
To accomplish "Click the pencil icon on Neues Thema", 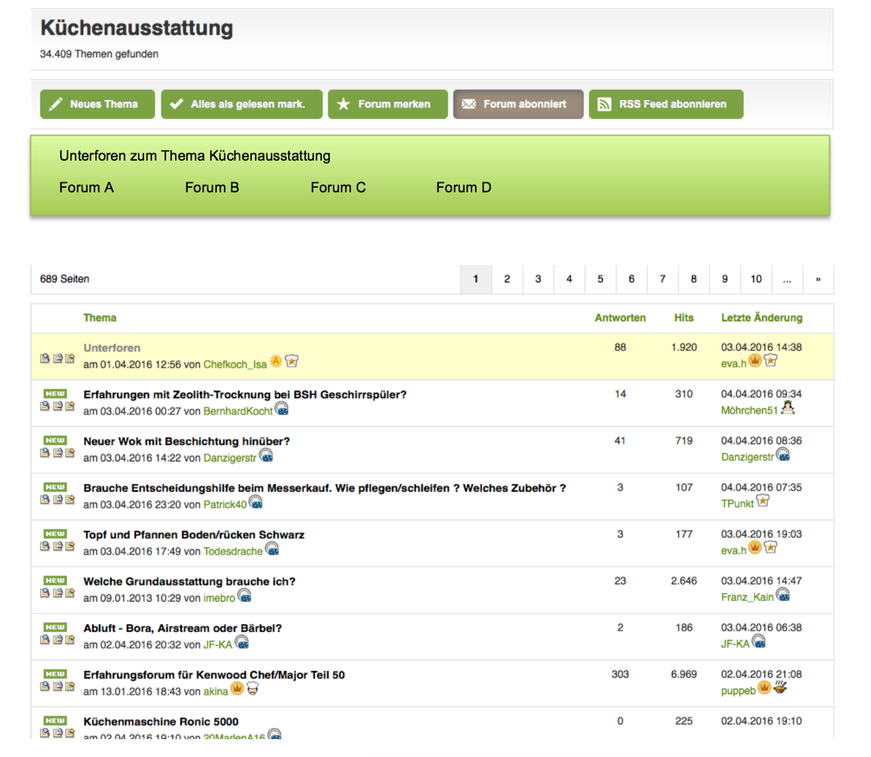I will (x=56, y=104).
